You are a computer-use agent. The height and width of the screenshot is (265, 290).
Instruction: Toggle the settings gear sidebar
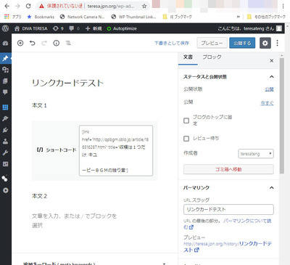click(265, 43)
